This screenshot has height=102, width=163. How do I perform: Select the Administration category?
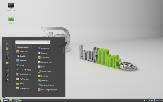click(23, 74)
